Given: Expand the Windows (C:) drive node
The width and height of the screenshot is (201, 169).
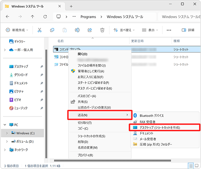Looking at the screenshot, I should pyautogui.click(x=7, y=133).
